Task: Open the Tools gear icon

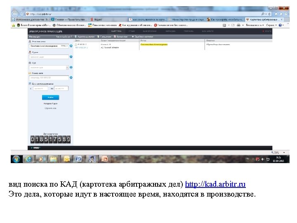Action: point(286,14)
